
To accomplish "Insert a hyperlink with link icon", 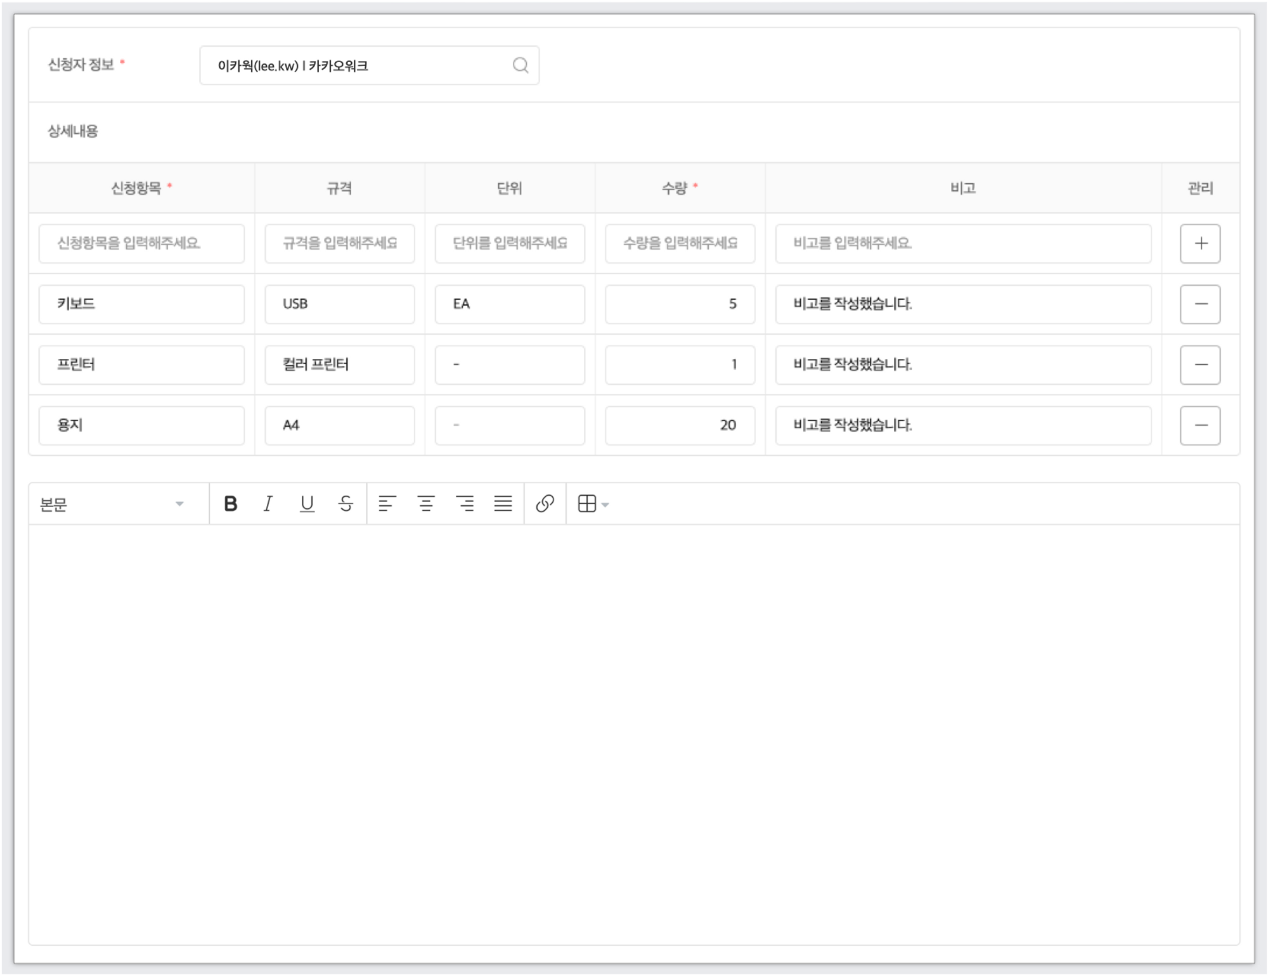I will (545, 504).
